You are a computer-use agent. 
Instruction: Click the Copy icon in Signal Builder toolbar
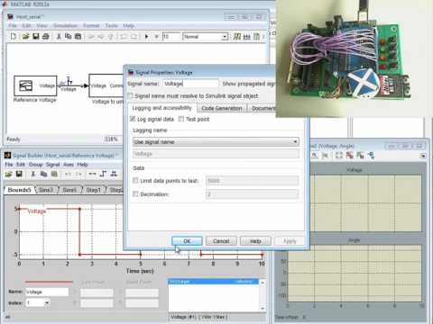(x=43, y=174)
